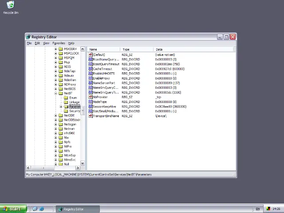
Task: Select the BcastQueryTimeout DWORD icon
Action: [91, 64]
